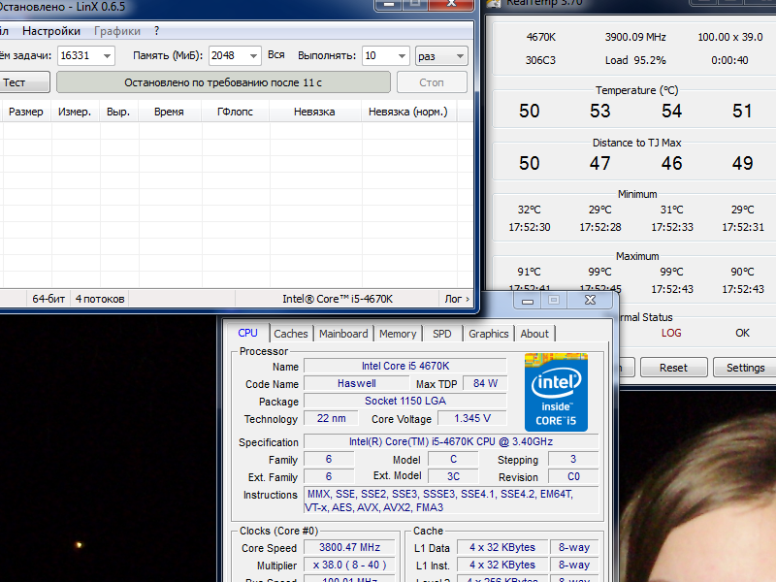Click the ГФлопс column header

235,112
